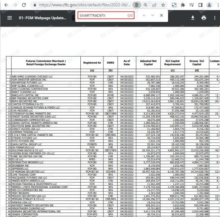Image resolution: width=220 pixels, height=217 pixels.
Task: Select row 'ADVANTAGE FUTURES LLC'
Action: pyautogui.click(x=113, y=83)
